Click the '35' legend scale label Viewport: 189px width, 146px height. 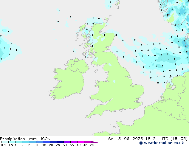[x=72, y=145]
